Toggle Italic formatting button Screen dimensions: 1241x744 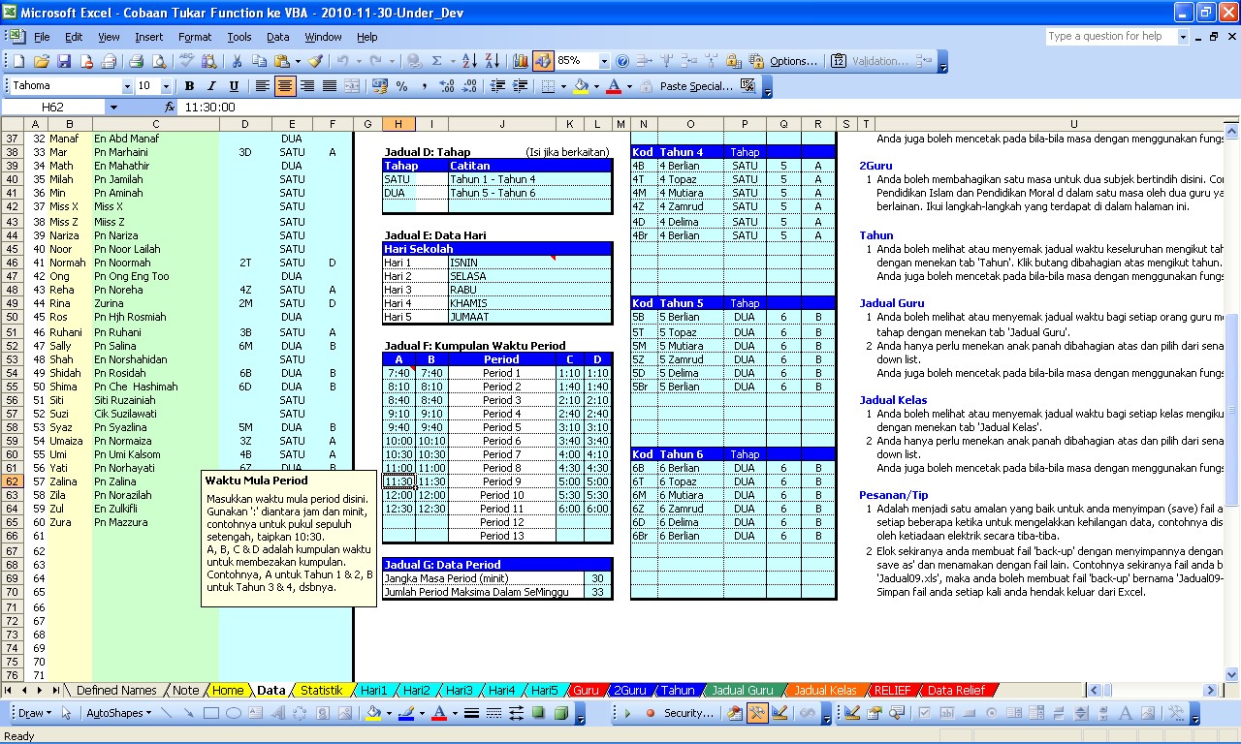coord(210,86)
